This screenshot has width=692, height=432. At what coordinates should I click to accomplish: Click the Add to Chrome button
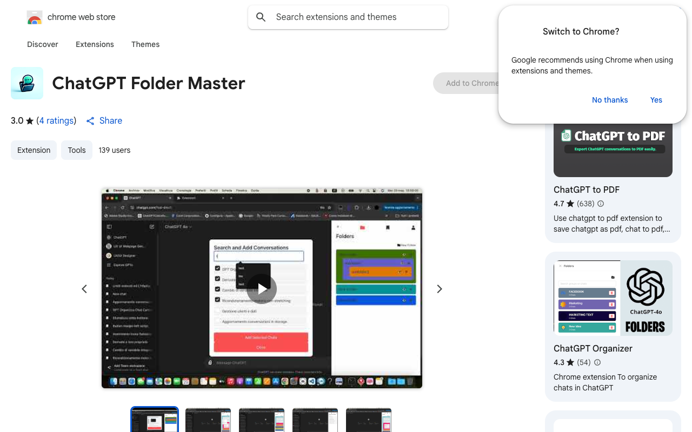[466, 83]
